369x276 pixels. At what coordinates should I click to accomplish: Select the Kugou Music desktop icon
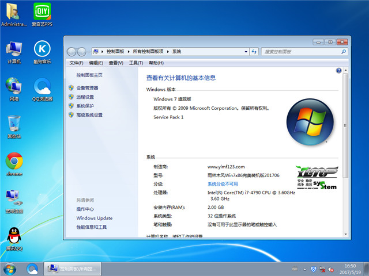(x=42, y=49)
